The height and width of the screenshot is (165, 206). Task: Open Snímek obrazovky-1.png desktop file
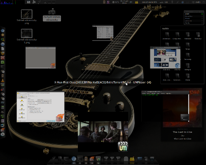point(27,36)
